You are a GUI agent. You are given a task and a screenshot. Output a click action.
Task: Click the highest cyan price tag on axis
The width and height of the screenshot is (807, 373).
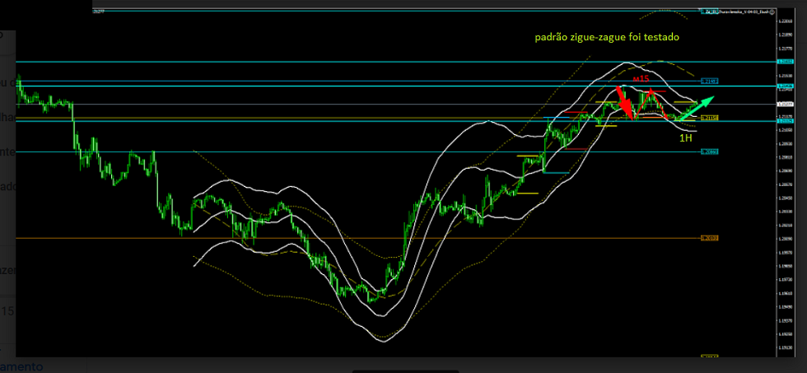pyautogui.click(x=786, y=62)
